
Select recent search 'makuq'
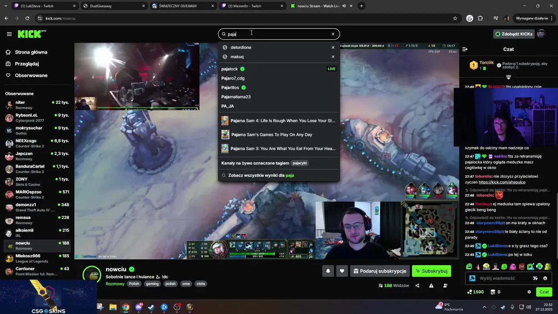(x=237, y=57)
